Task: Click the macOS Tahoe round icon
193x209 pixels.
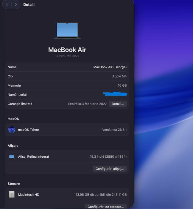Action: click(x=12, y=130)
